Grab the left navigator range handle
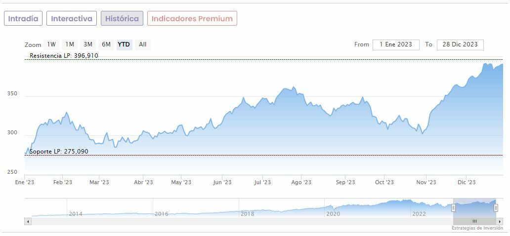The width and height of the screenshot is (510, 236). (453, 208)
